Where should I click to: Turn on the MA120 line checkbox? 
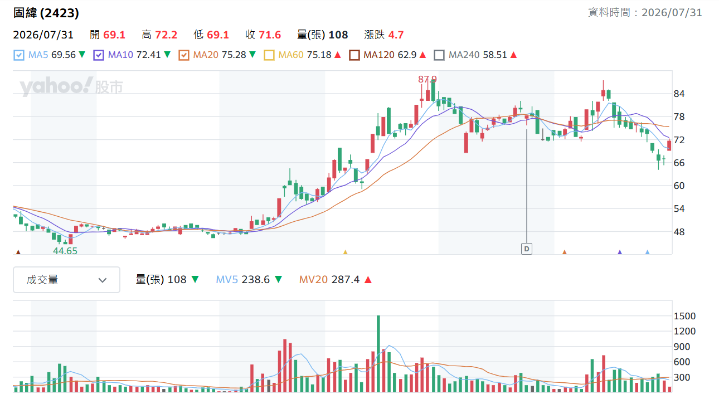[354, 55]
